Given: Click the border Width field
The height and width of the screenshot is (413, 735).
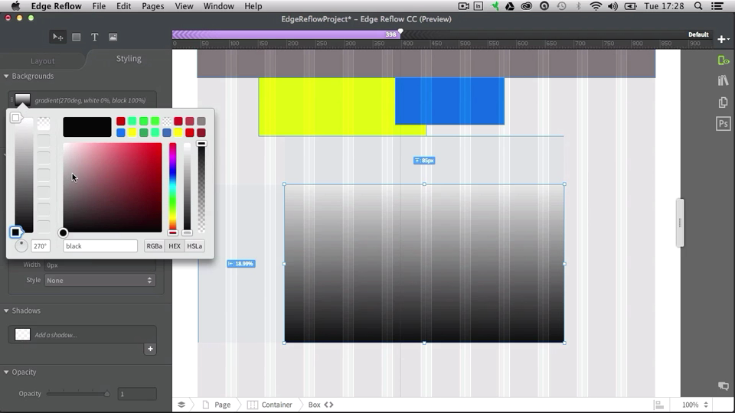Looking at the screenshot, I should (x=100, y=265).
